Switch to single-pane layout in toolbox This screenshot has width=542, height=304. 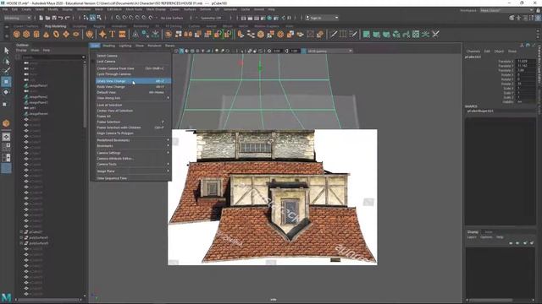point(6,137)
